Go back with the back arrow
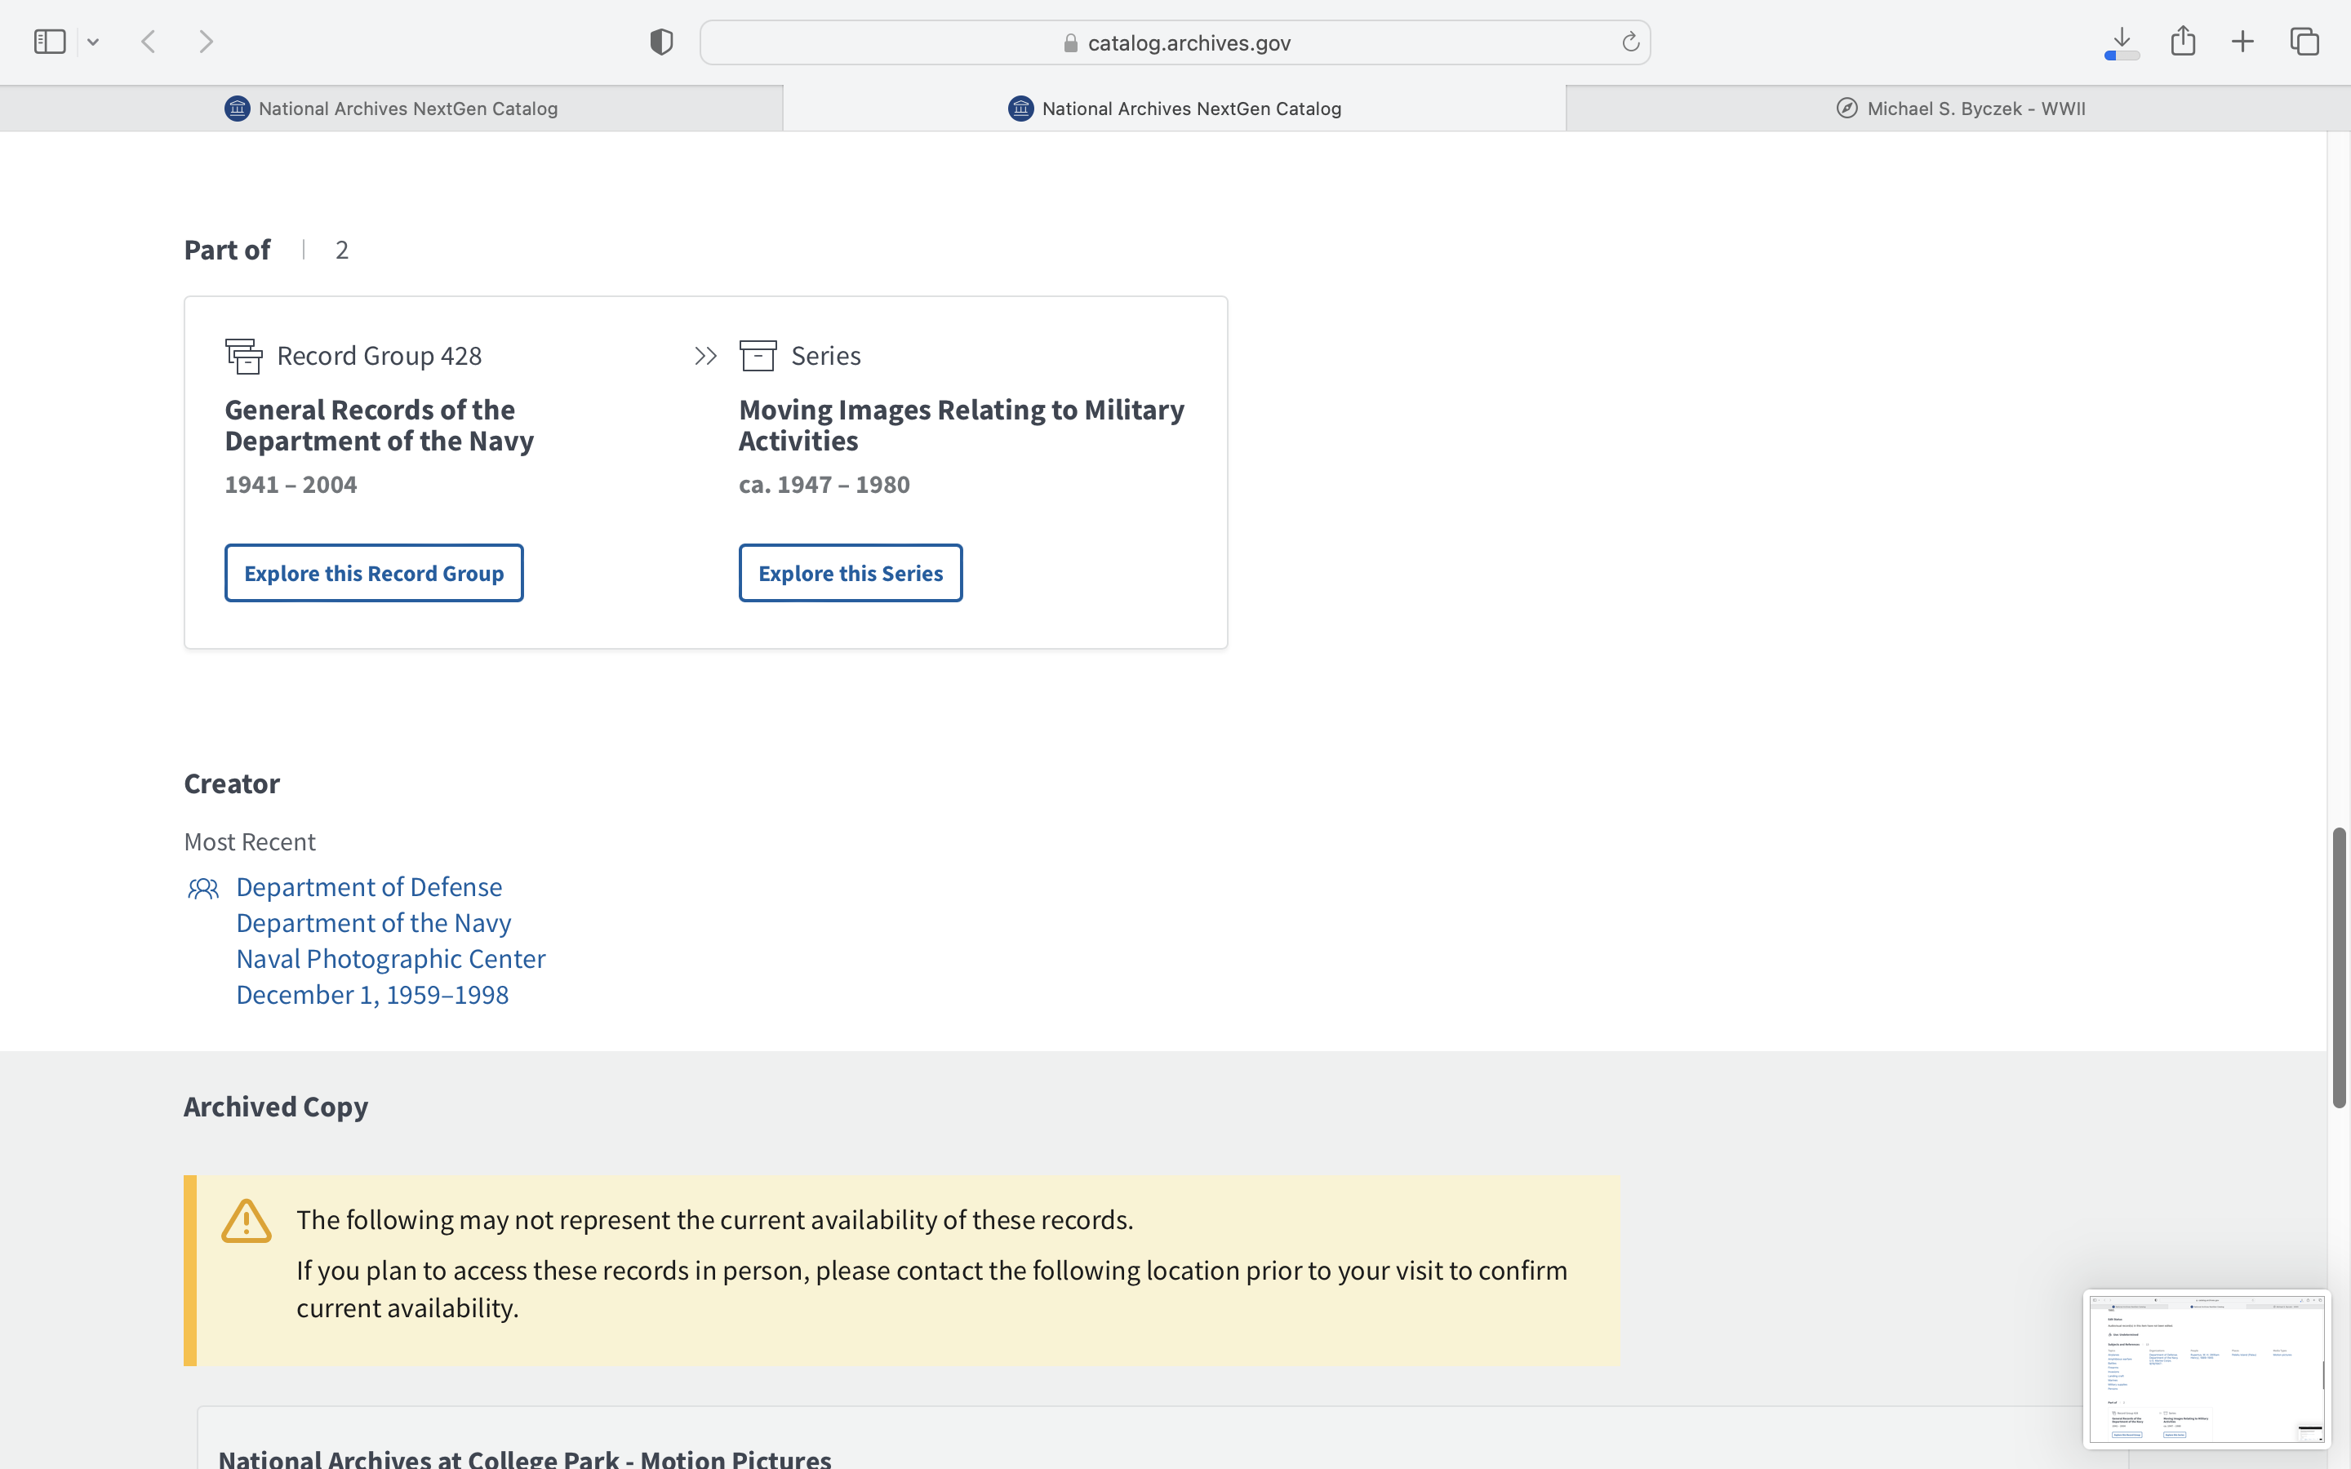Image resolution: width=2351 pixels, height=1469 pixels. (149, 42)
